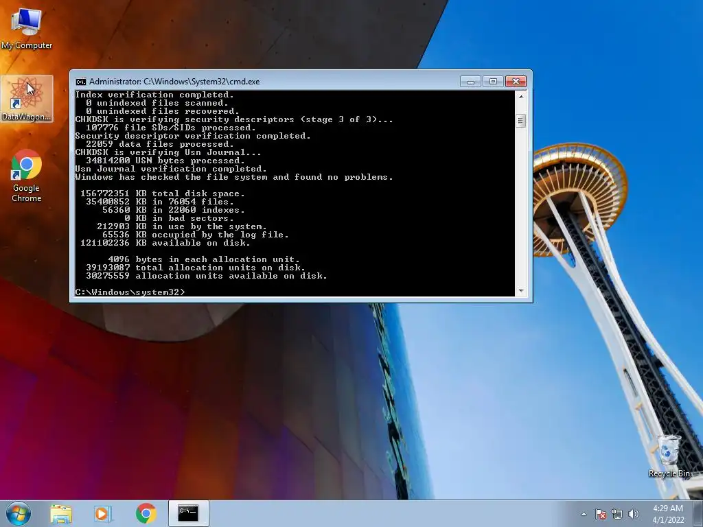Open the Action Center flag icon

[x=600, y=514]
